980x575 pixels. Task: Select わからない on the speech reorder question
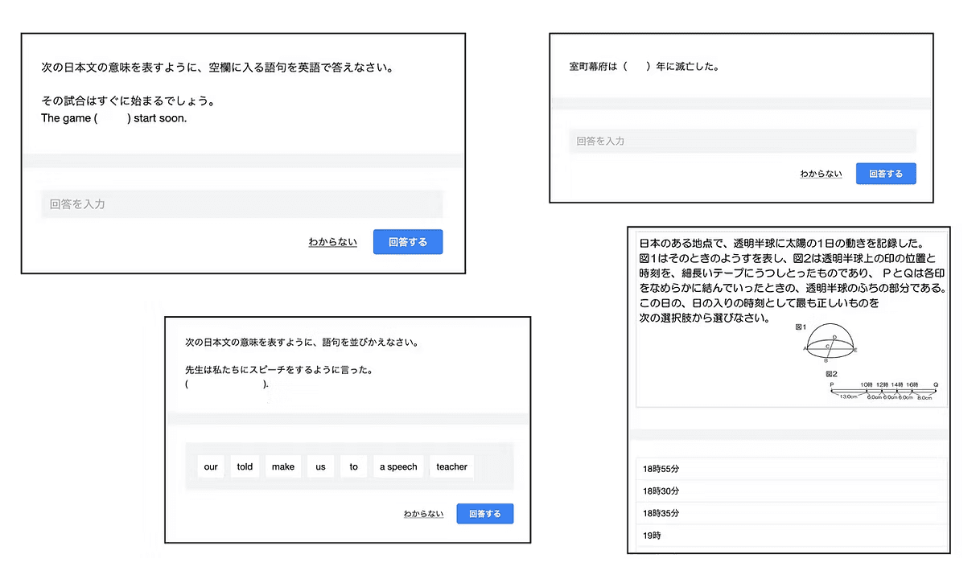(422, 513)
